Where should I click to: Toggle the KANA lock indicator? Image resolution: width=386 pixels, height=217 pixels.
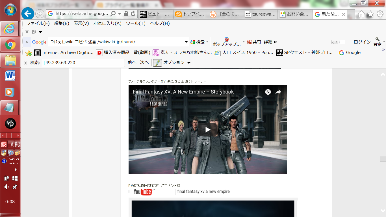point(12,163)
